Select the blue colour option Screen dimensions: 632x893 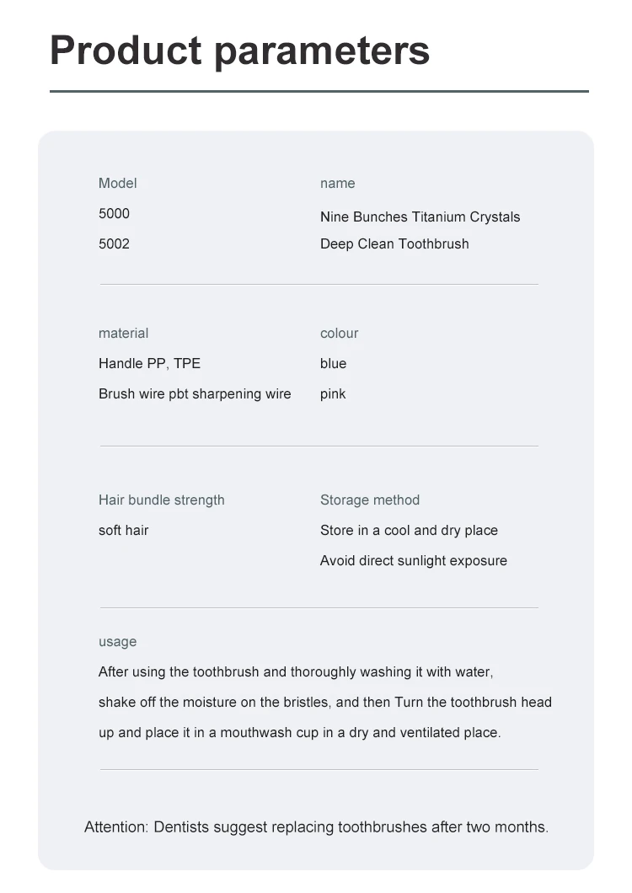333,363
